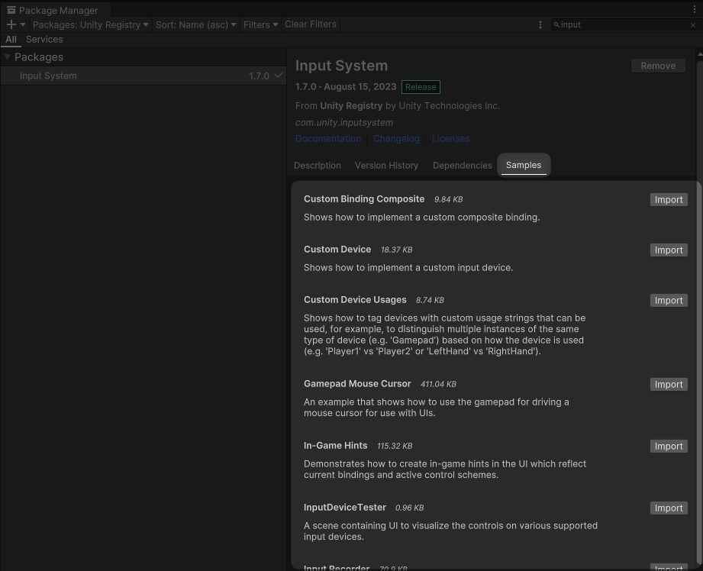Select the All tab

tap(11, 40)
